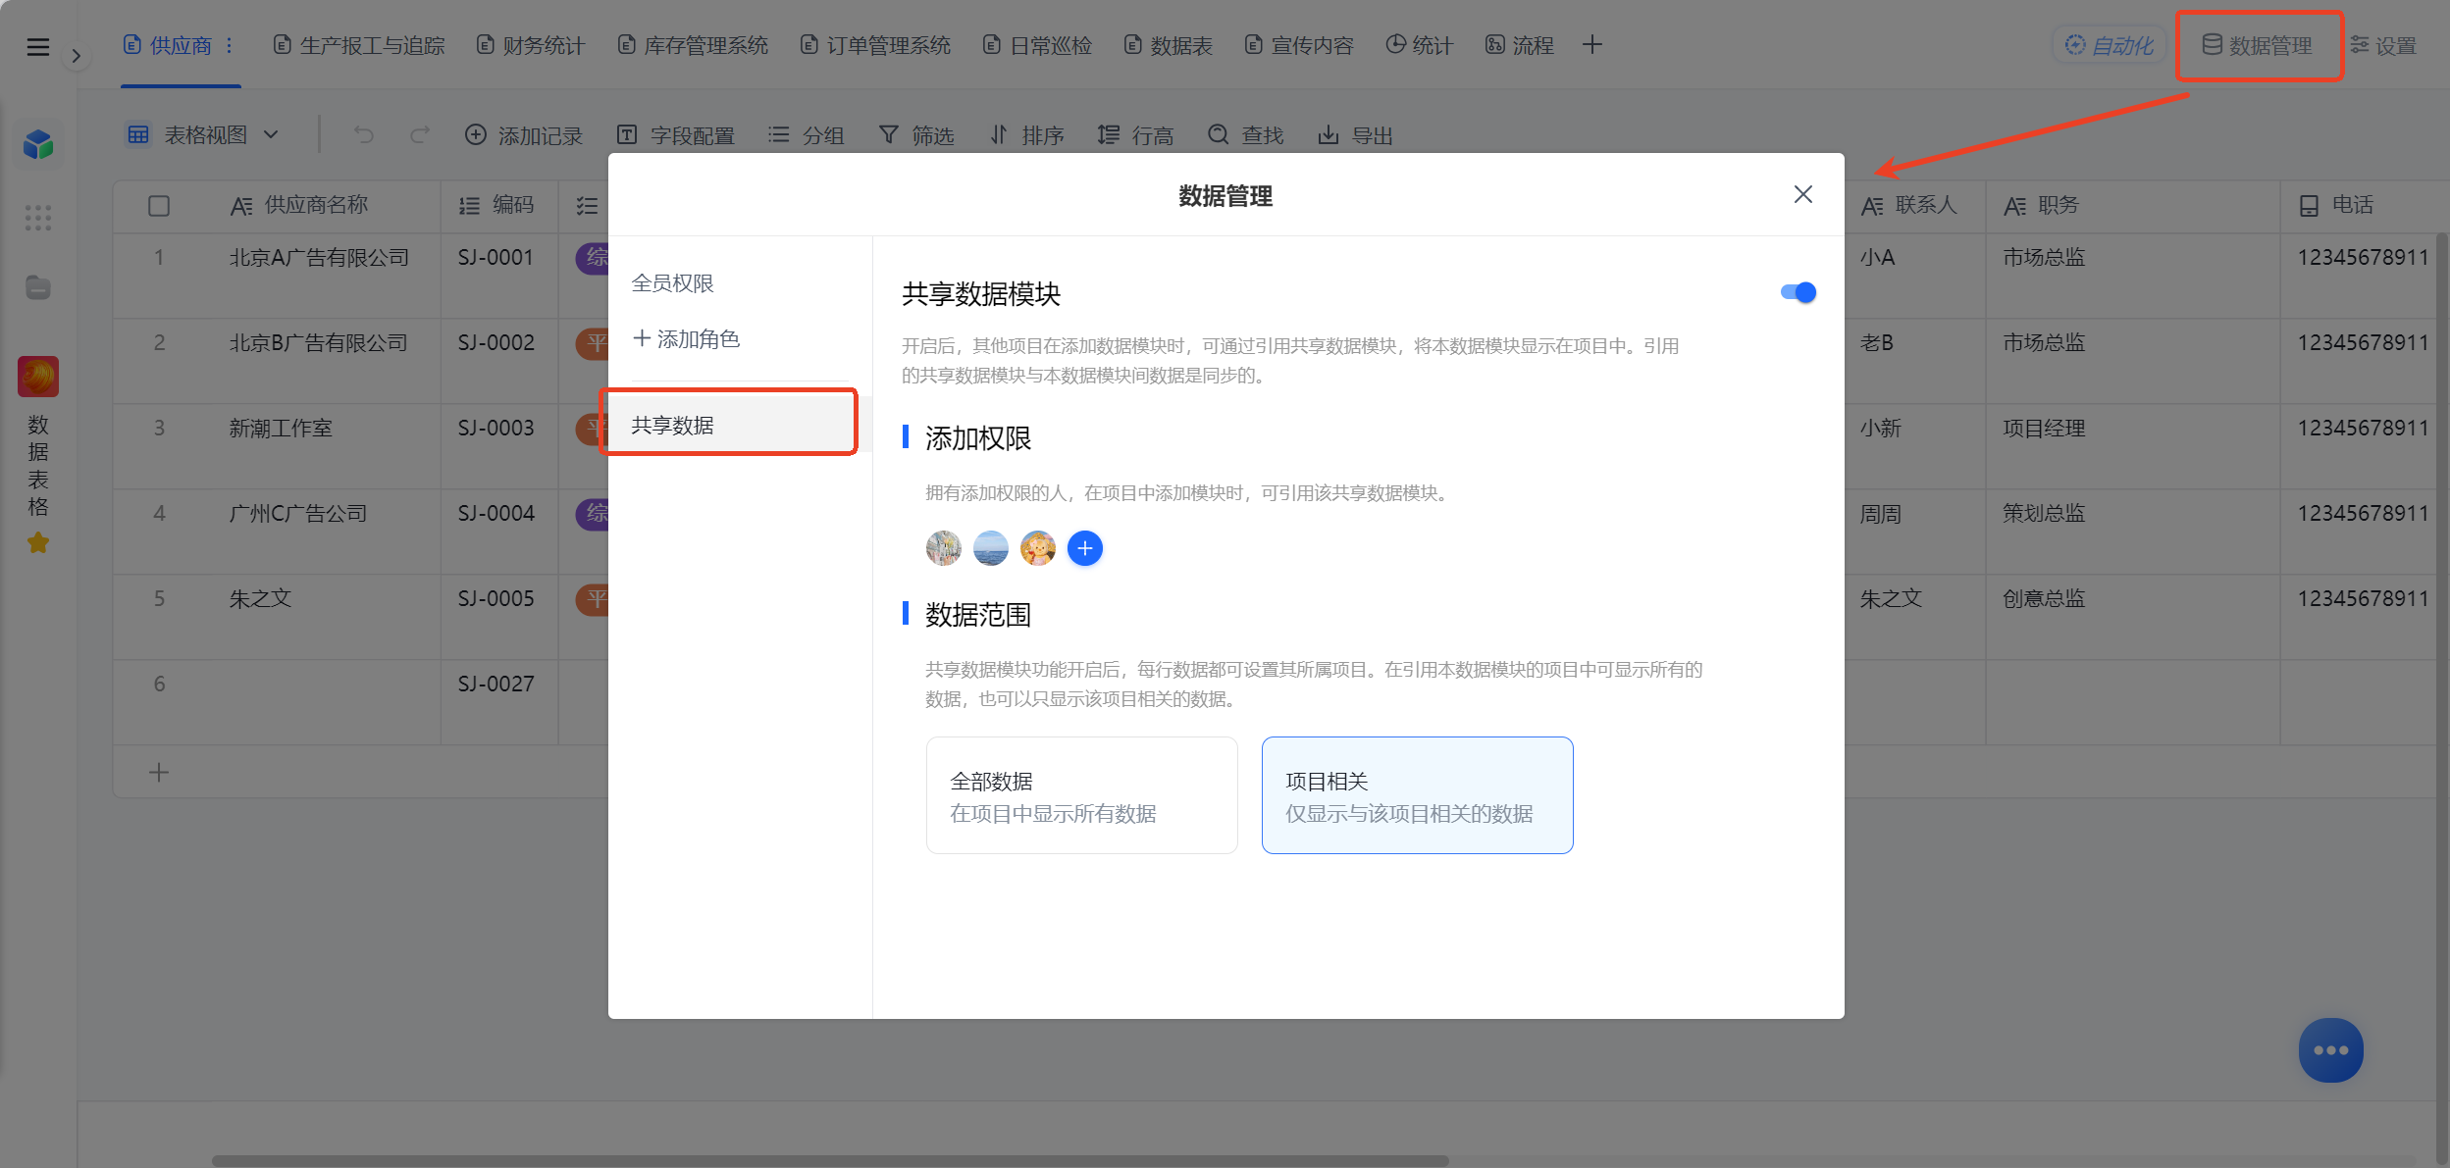The height and width of the screenshot is (1168, 2450).
Task: Click the third cartoon member avatar
Action: coord(1038,548)
